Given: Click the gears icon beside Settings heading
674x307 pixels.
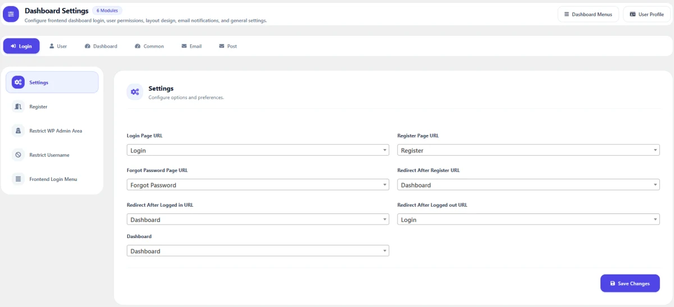Looking at the screenshot, I should (135, 92).
